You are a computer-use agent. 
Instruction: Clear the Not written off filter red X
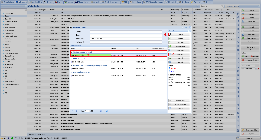coord(258,69)
